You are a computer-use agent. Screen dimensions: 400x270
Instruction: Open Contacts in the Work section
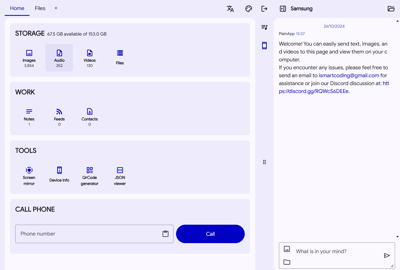(89, 116)
